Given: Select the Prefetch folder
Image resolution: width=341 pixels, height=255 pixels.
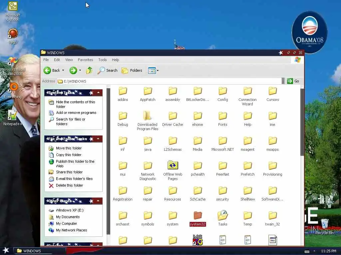Looking at the screenshot, I should pyautogui.click(x=247, y=168).
